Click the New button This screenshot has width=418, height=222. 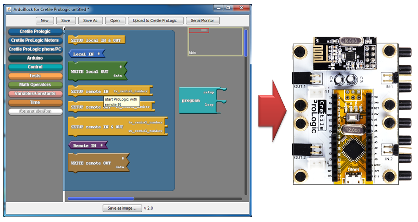click(44, 21)
